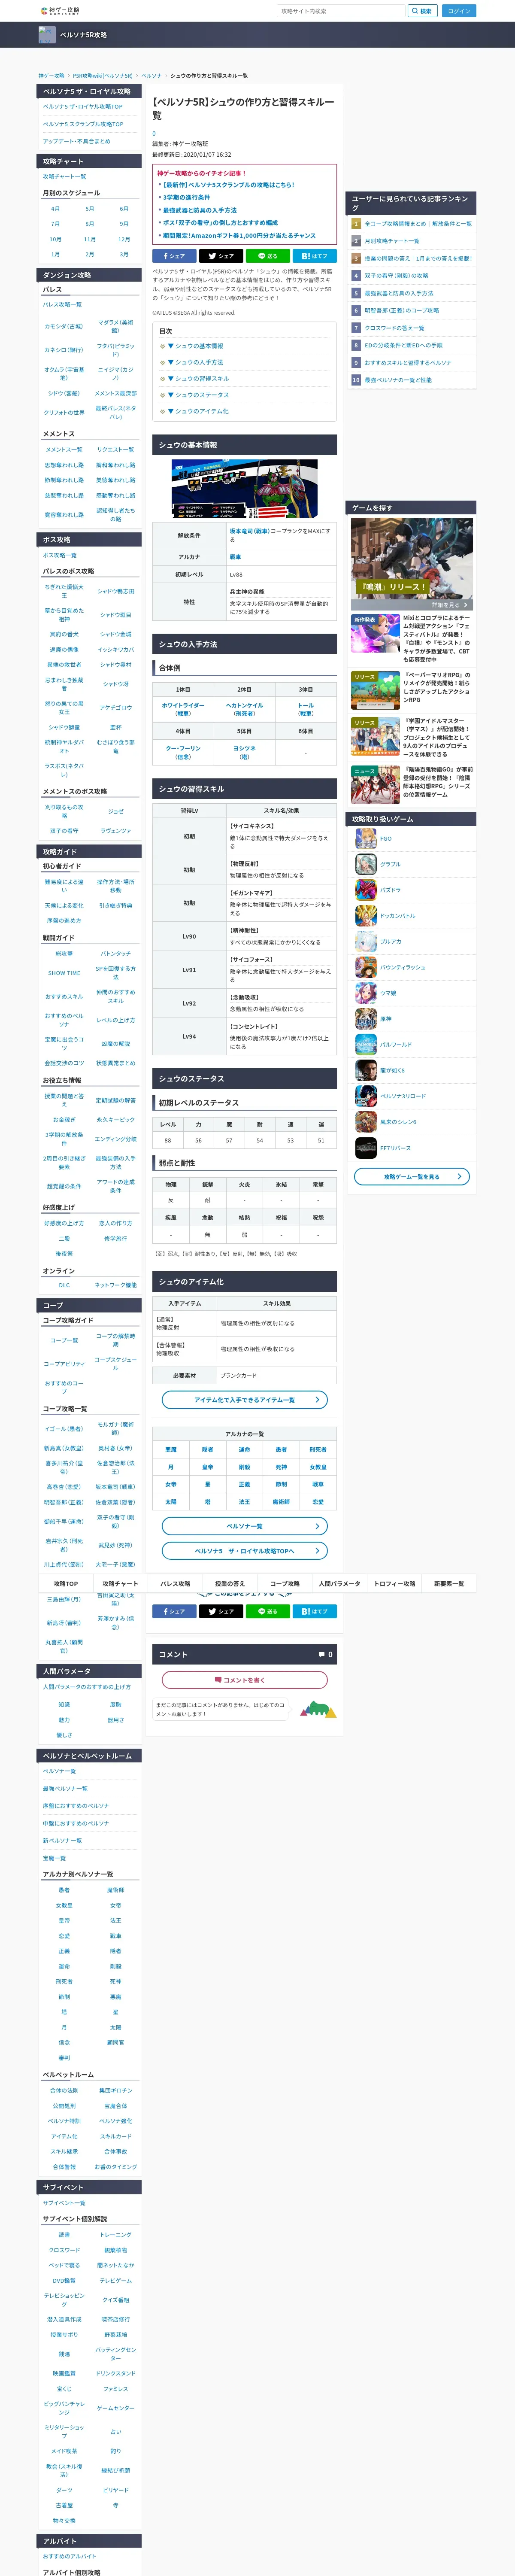Viewport: 515px width, 2576px height.
Task: Open the ペルソナ5R攻略 header game icon
Action: click(x=47, y=35)
